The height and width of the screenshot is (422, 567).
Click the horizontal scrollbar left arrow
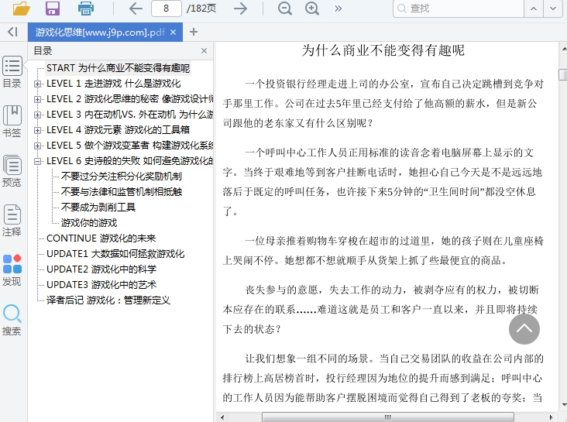222,417
